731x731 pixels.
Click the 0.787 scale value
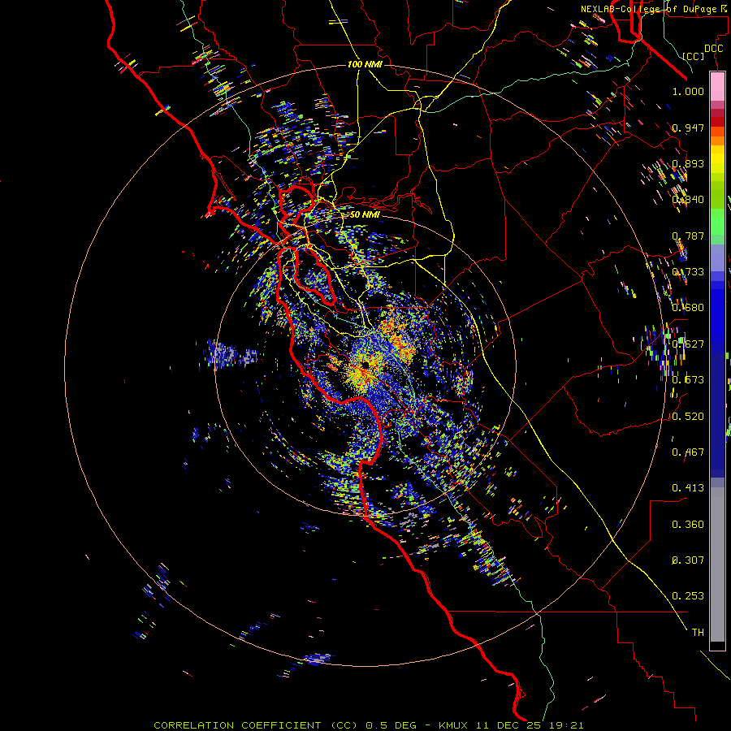688,236
